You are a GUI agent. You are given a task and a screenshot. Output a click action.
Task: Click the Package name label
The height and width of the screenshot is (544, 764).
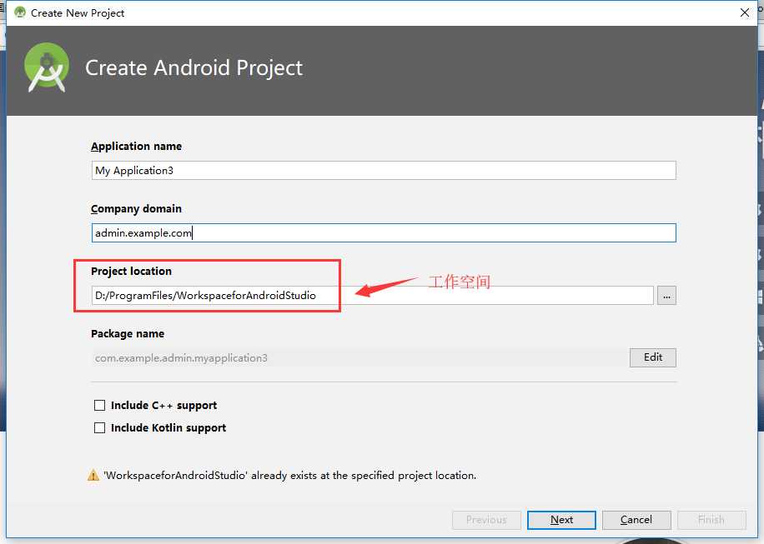(x=127, y=334)
